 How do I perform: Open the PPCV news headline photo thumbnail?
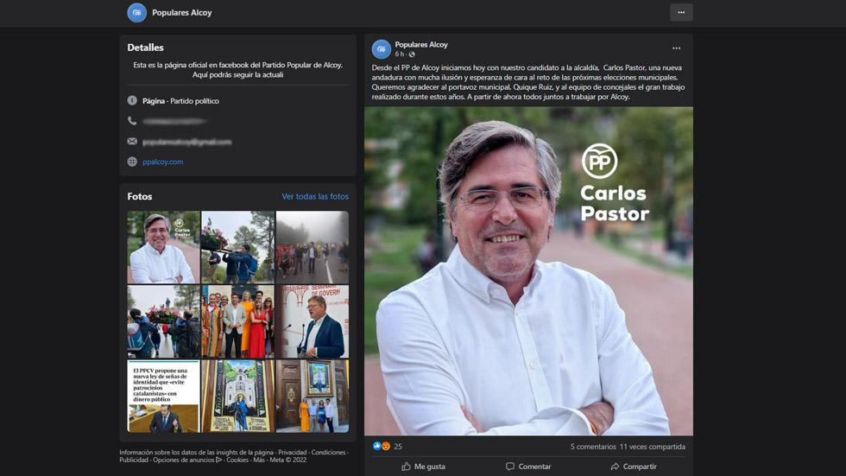[x=163, y=396]
